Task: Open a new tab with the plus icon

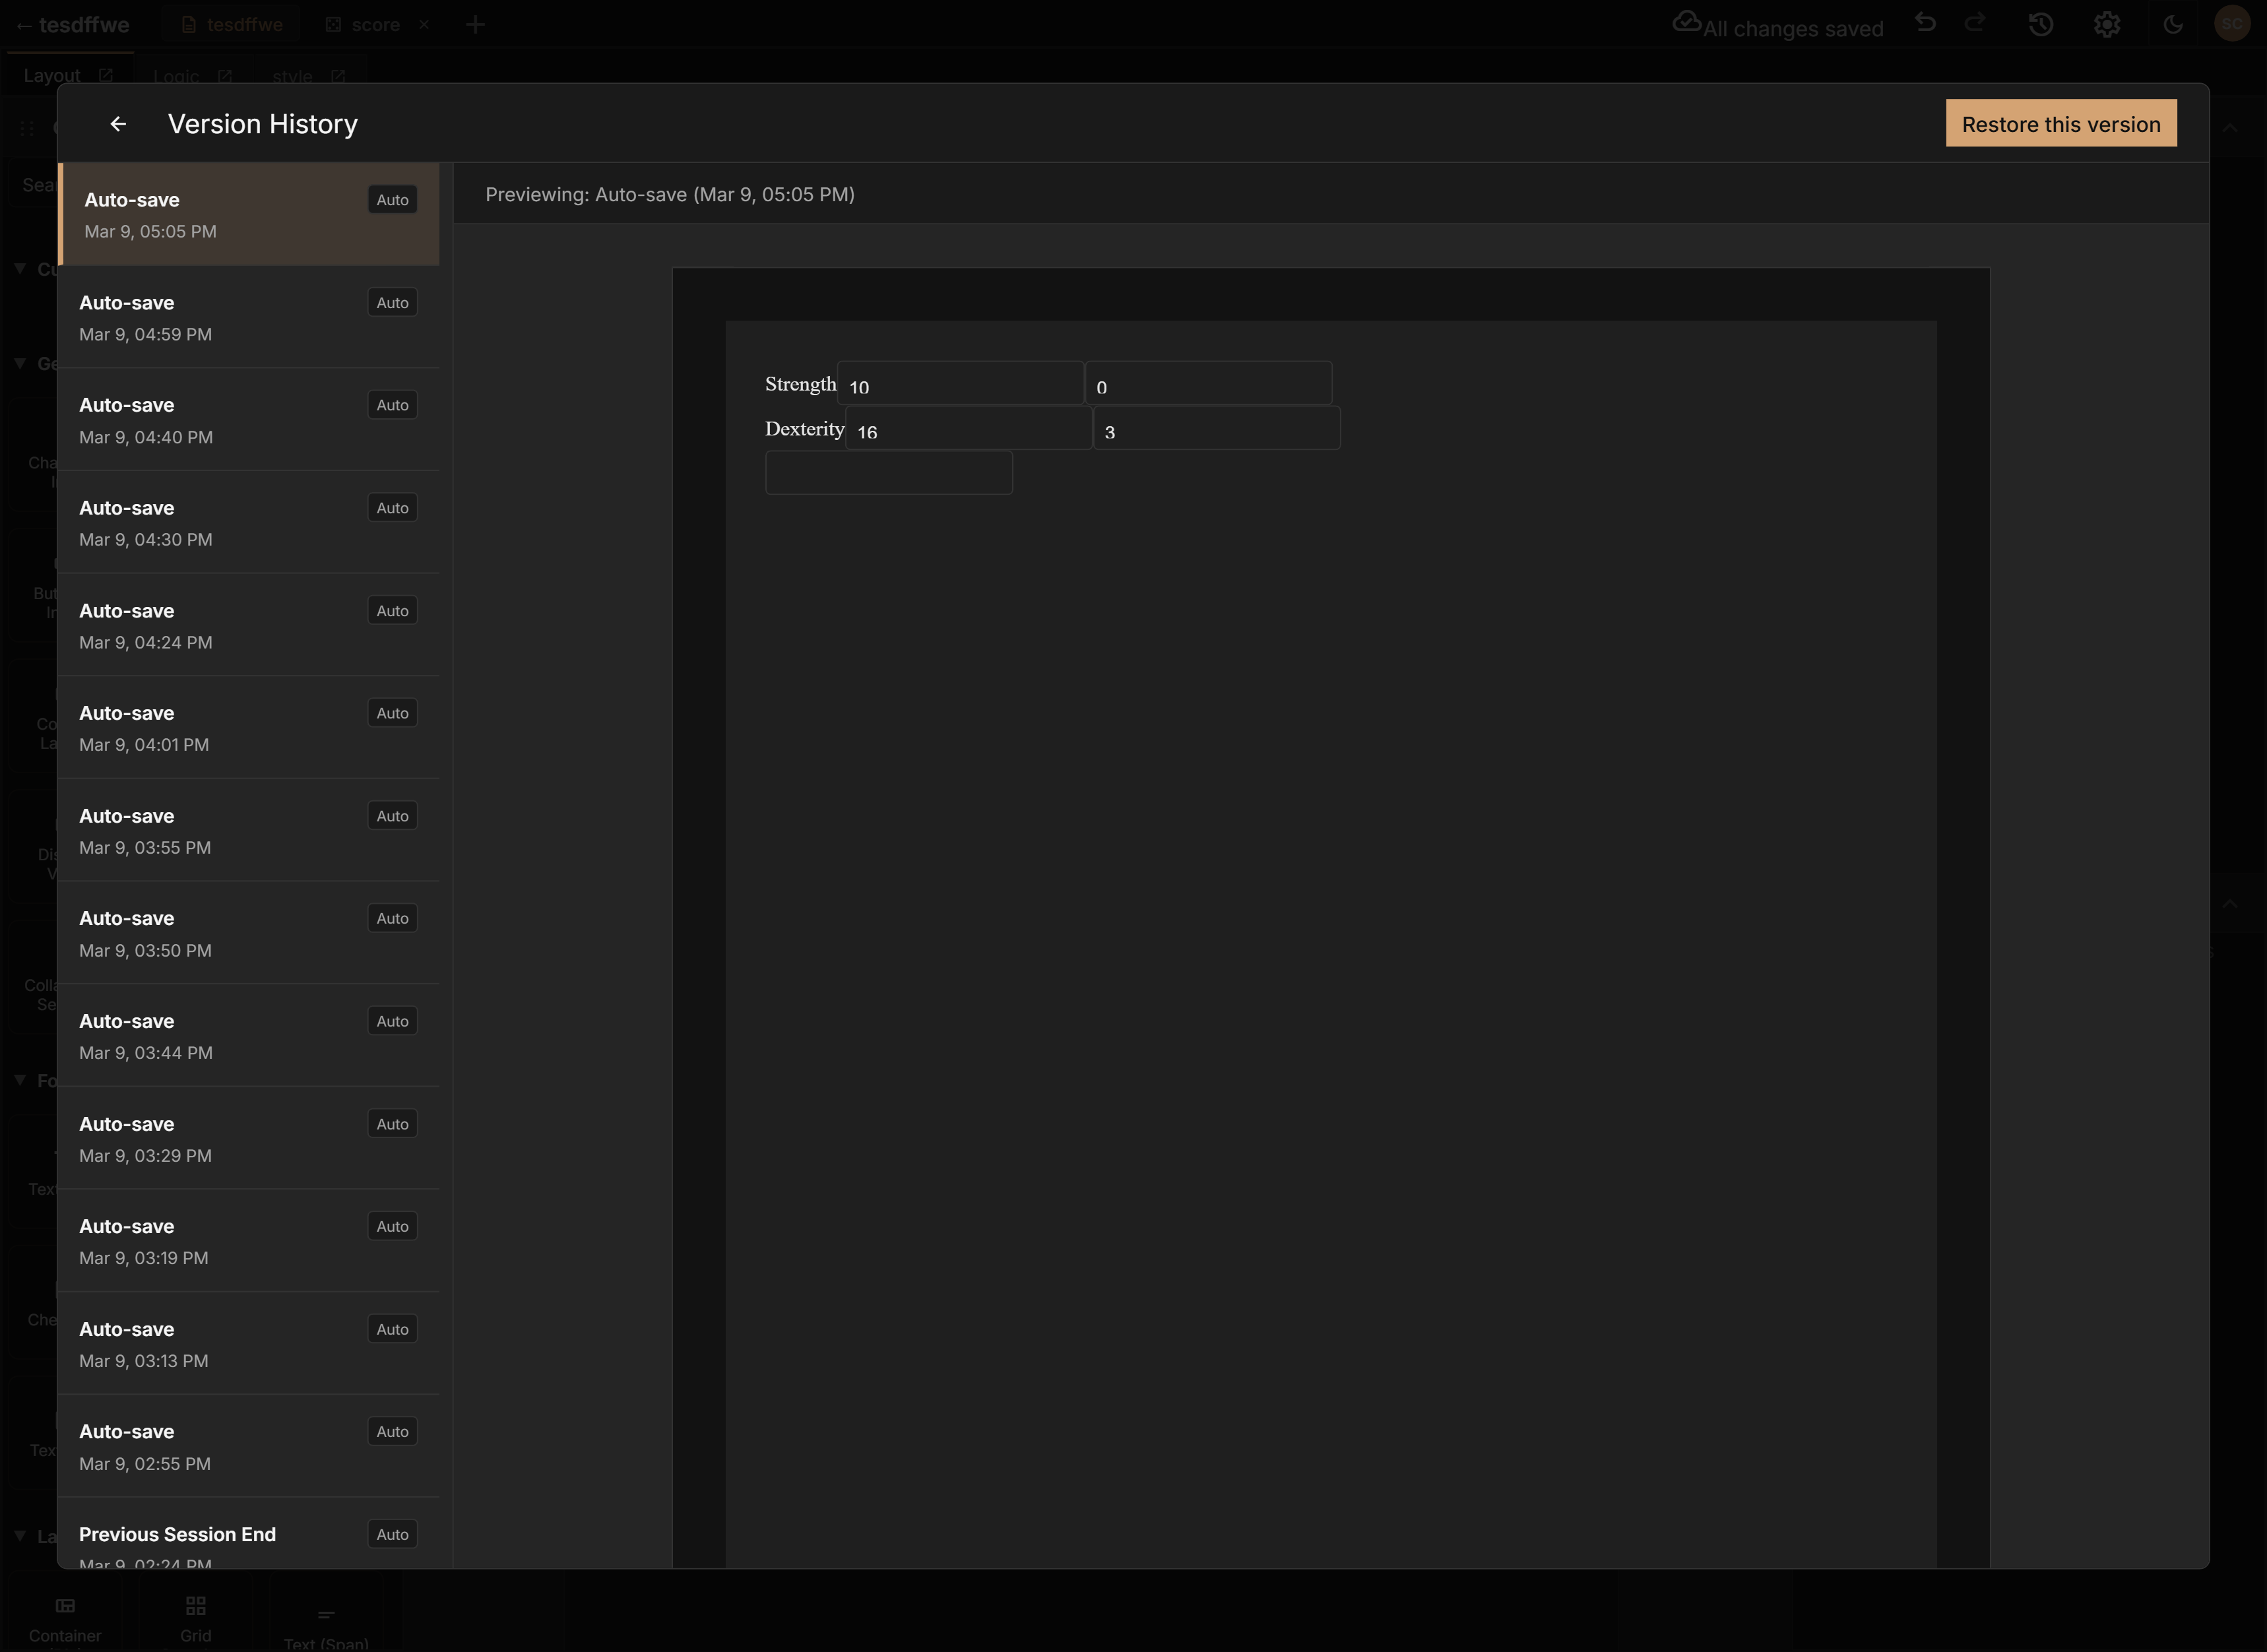Action: (x=476, y=24)
